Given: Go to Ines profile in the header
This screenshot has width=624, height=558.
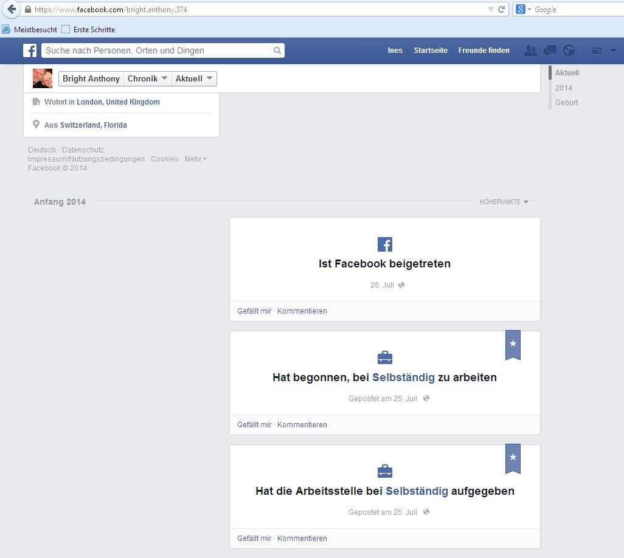Looking at the screenshot, I should tap(395, 50).
